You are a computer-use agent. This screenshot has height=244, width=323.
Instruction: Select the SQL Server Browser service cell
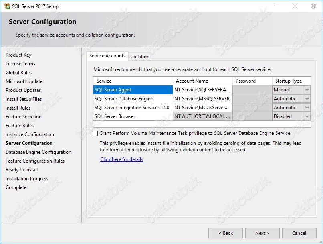tap(133, 116)
